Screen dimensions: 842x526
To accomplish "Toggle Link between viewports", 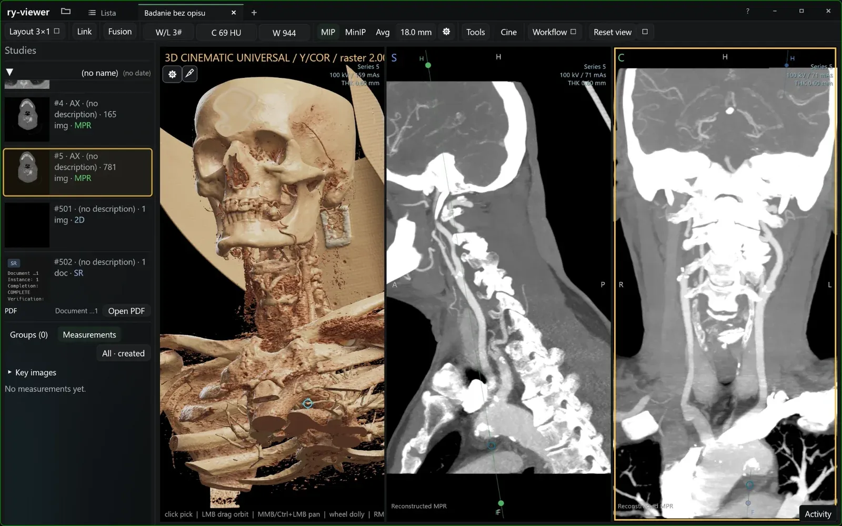I will (84, 32).
